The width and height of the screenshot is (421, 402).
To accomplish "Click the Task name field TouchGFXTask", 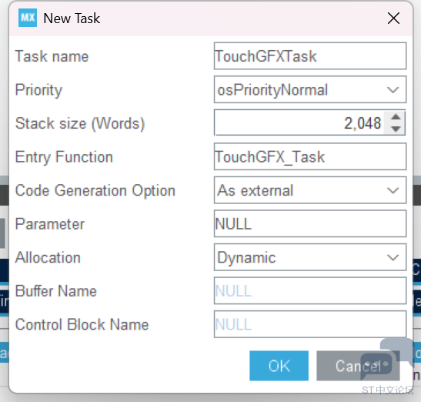I will (x=310, y=56).
